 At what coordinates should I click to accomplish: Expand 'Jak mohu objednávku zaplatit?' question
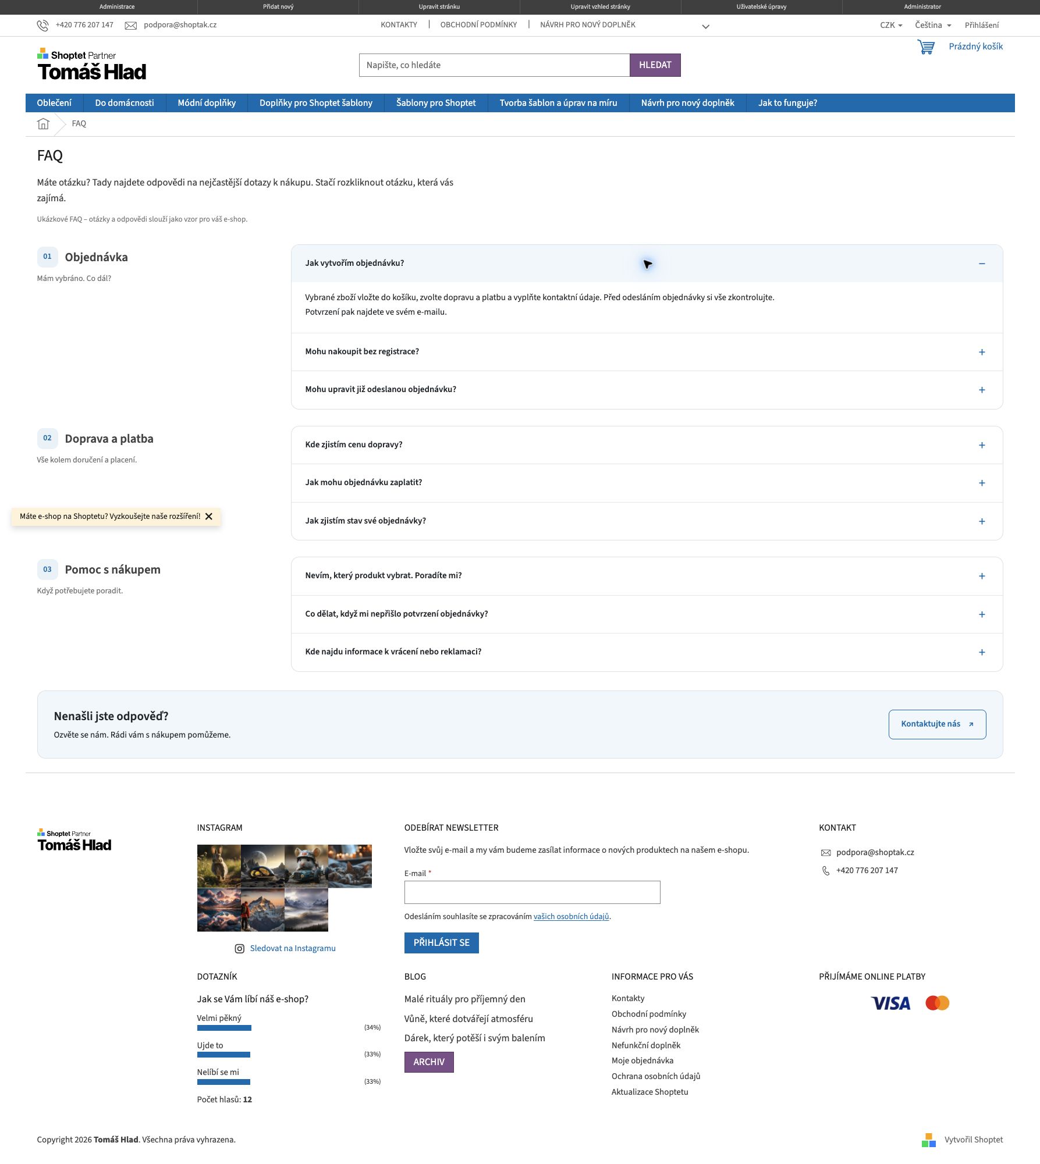(647, 483)
